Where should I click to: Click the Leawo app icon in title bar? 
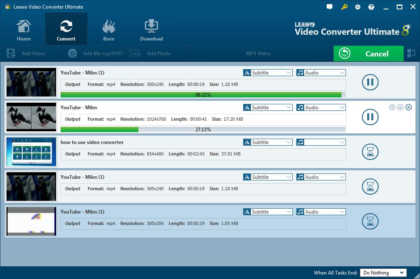click(x=7, y=7)
